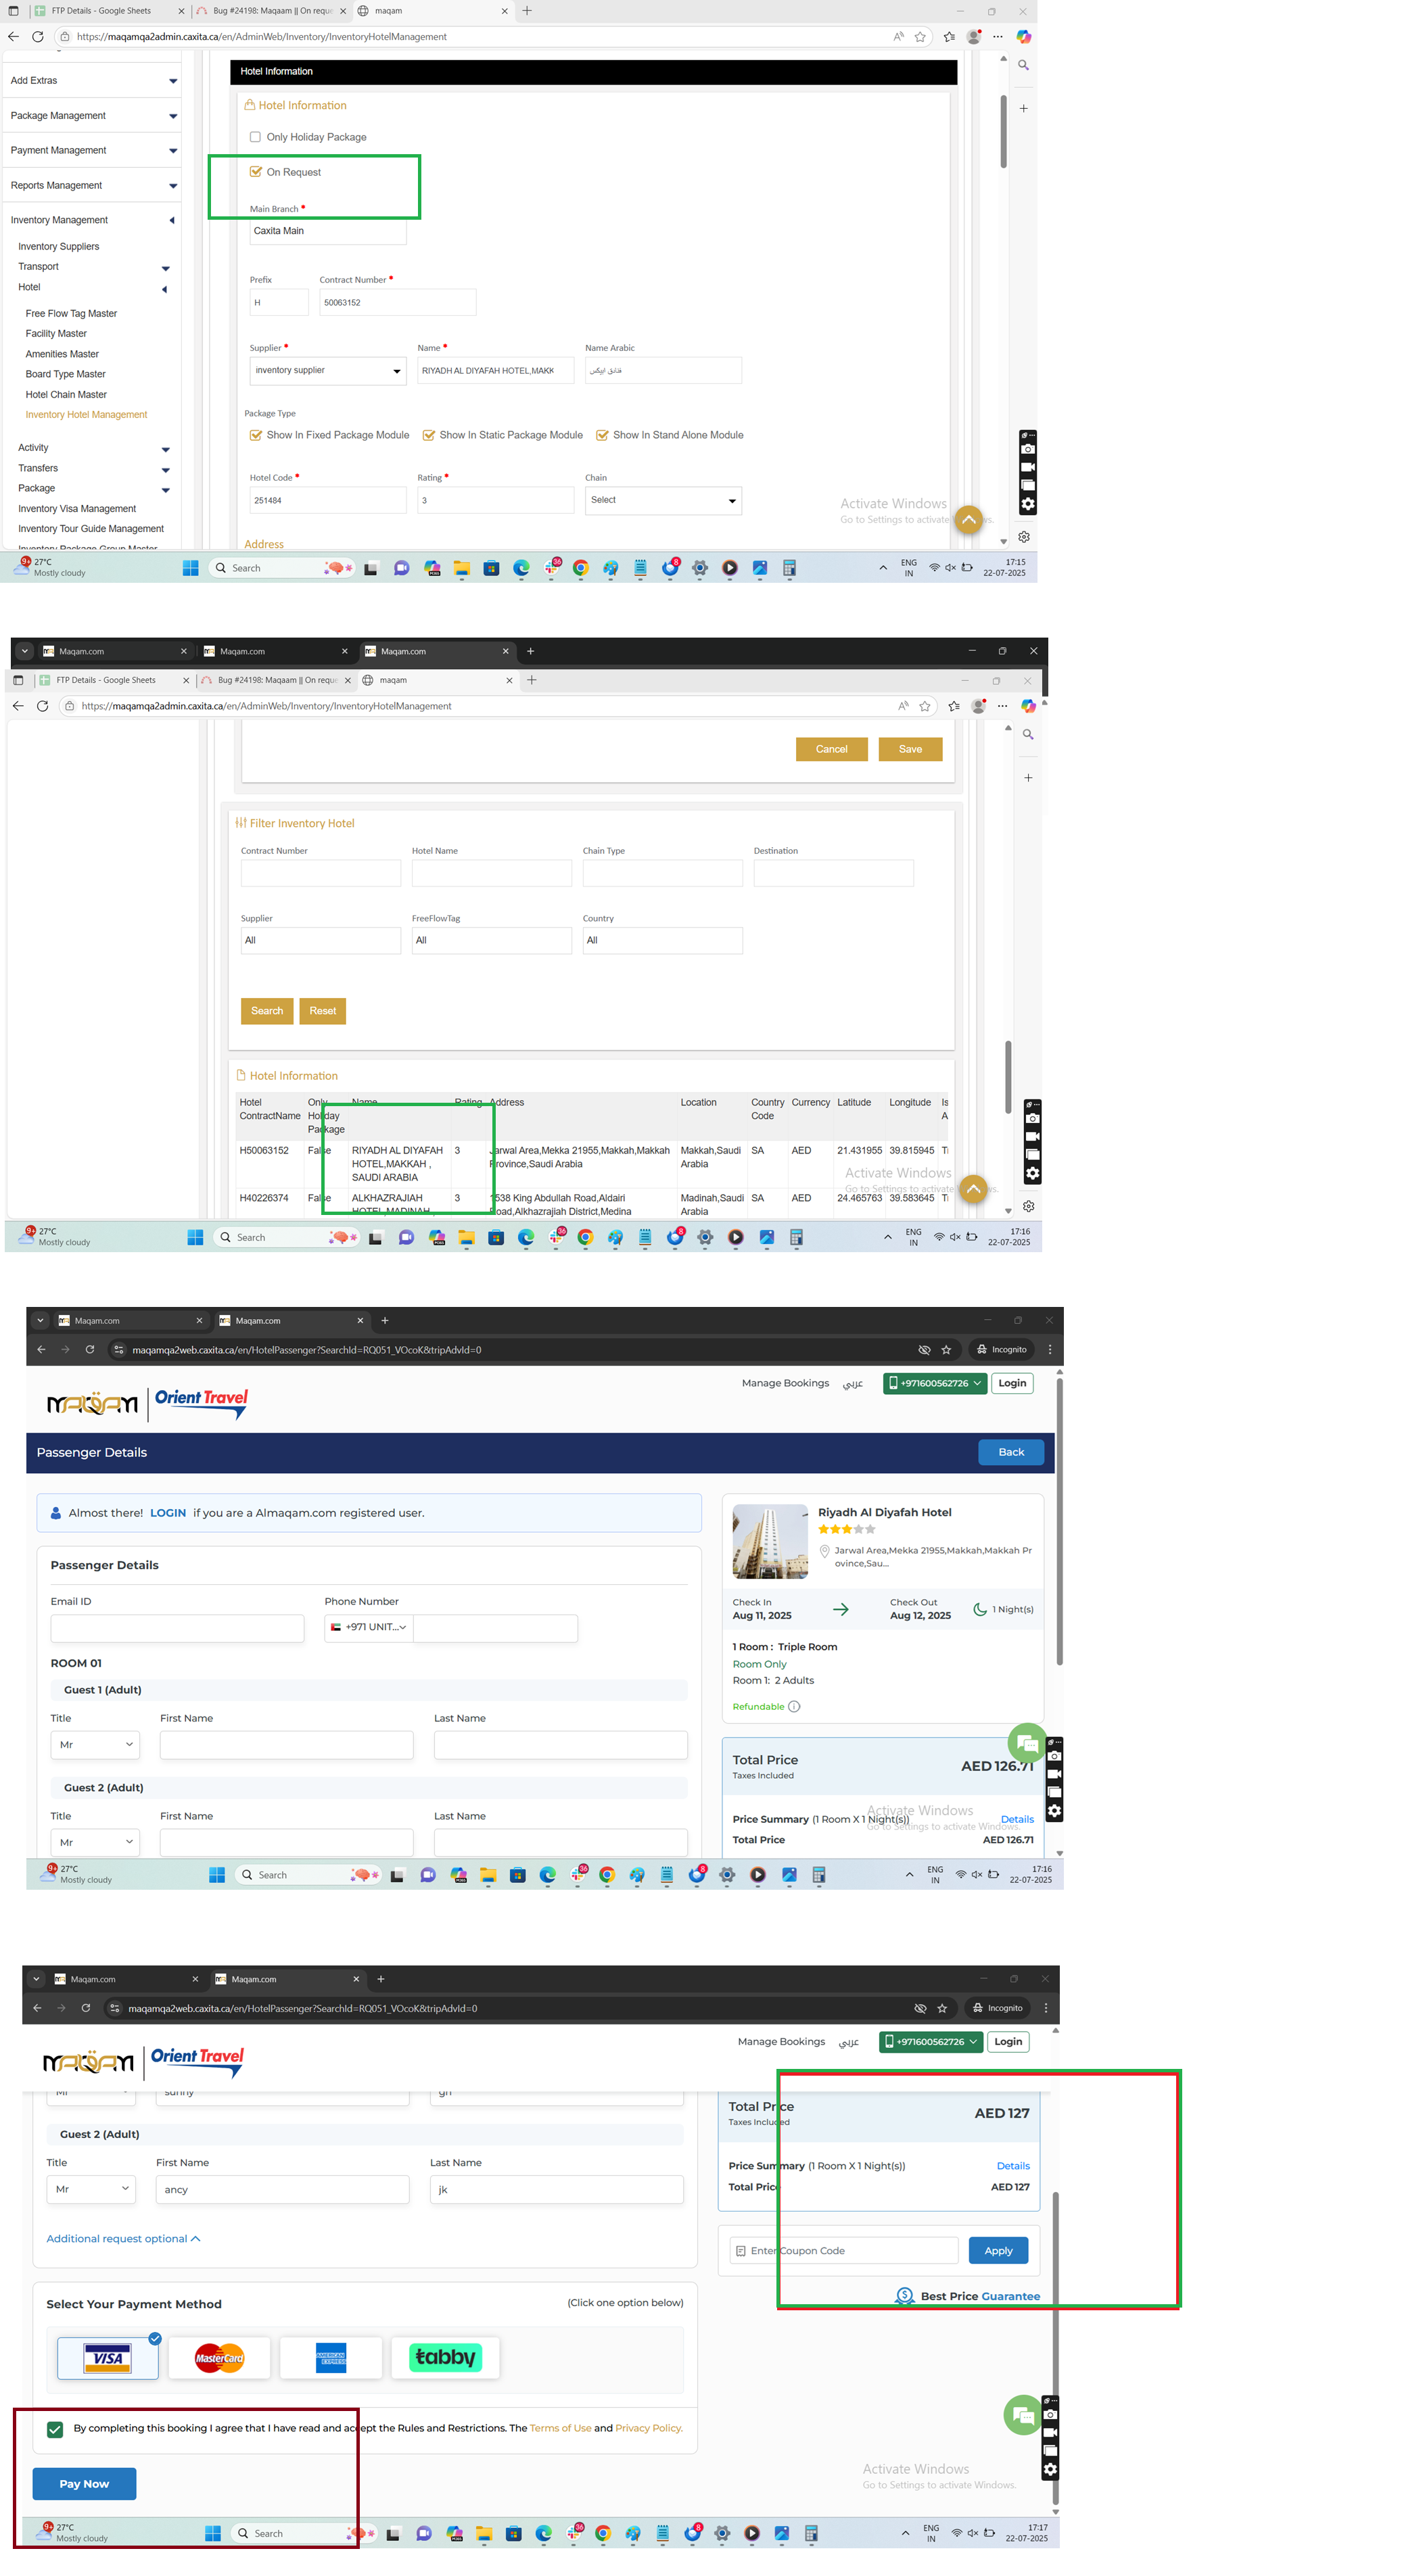The height and width of the screenshot is (2576, 1423).
Task: Click the Terms of Use link
Action: (x=560, y=2428)
